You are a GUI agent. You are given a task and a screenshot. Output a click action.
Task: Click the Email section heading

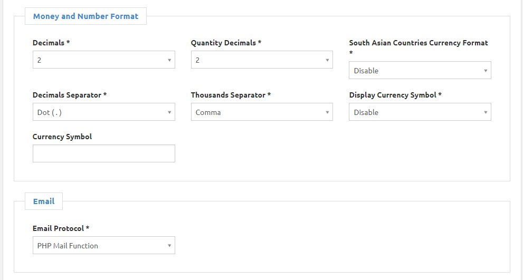point(44,201)
